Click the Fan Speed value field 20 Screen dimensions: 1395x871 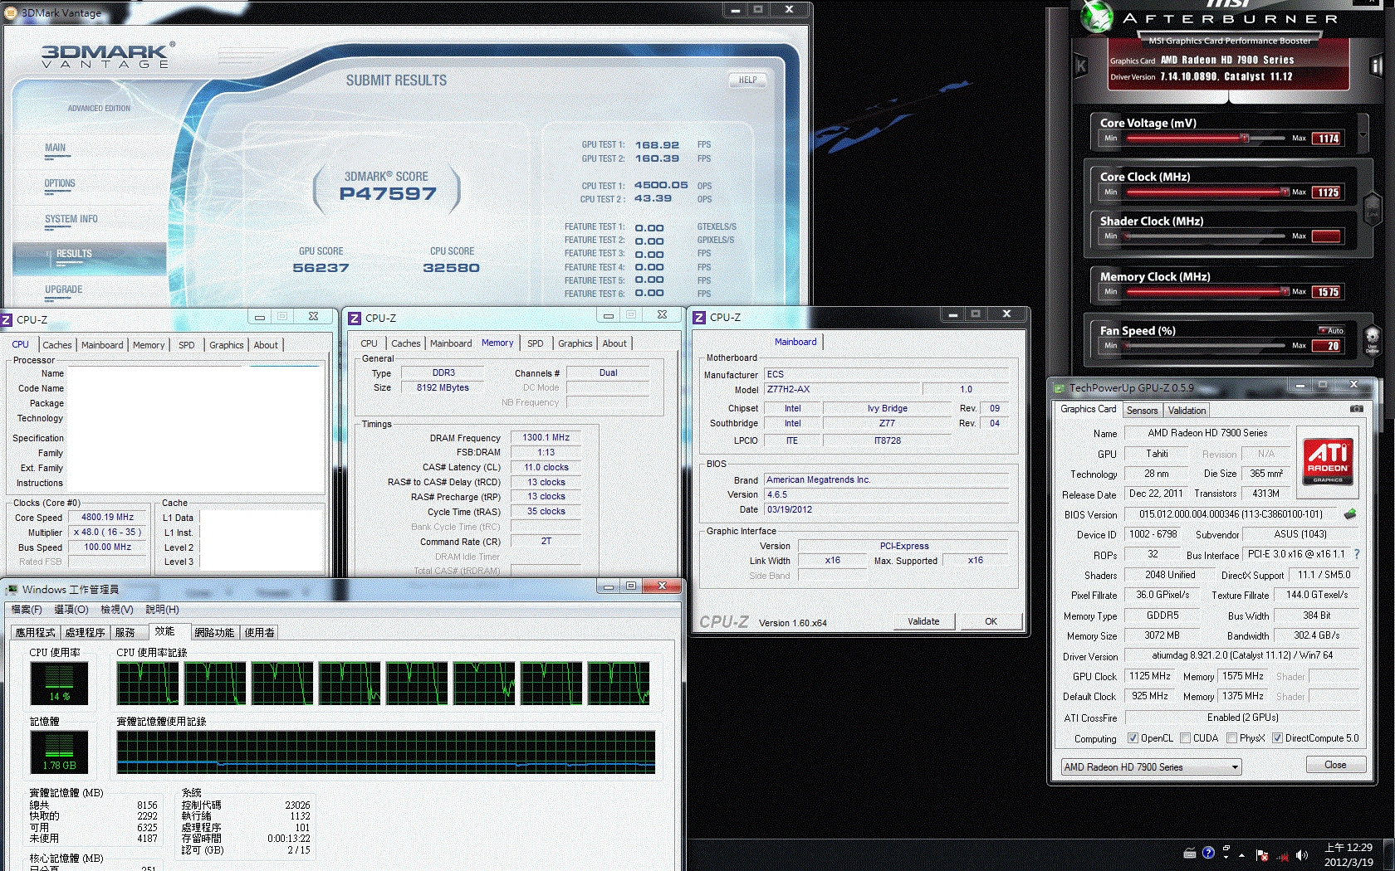(1327, 346)
